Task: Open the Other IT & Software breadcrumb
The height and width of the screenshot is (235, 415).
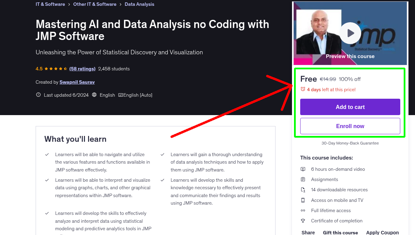Action: coord(95,4)
